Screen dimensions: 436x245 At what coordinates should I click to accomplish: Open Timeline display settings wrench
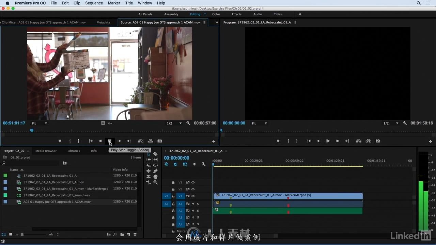(203, 164)
